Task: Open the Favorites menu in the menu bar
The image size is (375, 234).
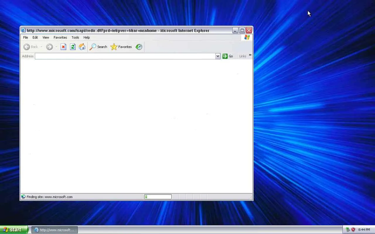Action: (x=60, y=37)
